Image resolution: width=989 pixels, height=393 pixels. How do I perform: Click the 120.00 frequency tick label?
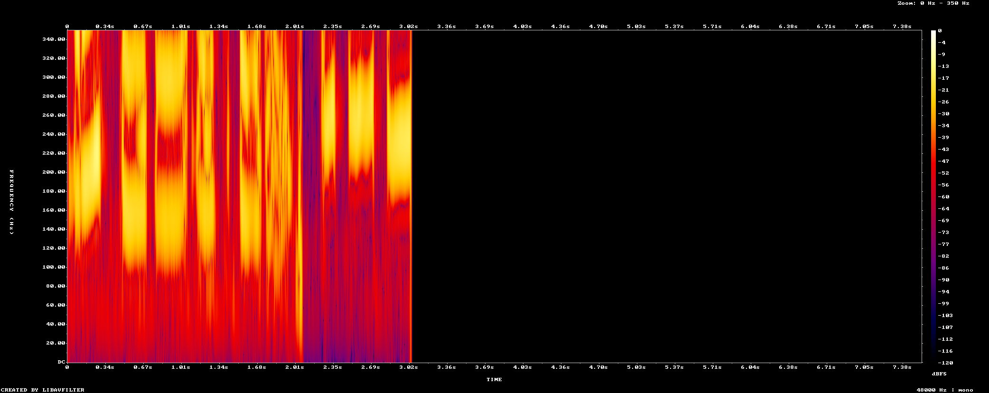point(54,248)
